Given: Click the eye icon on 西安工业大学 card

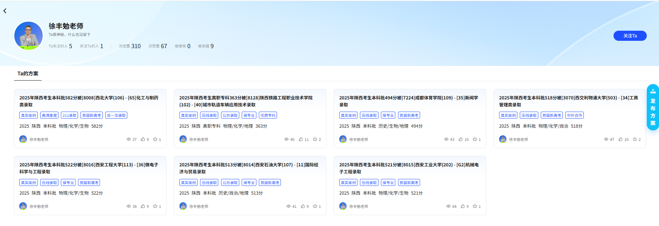Looking at the screenshot, I should [448, 206].
